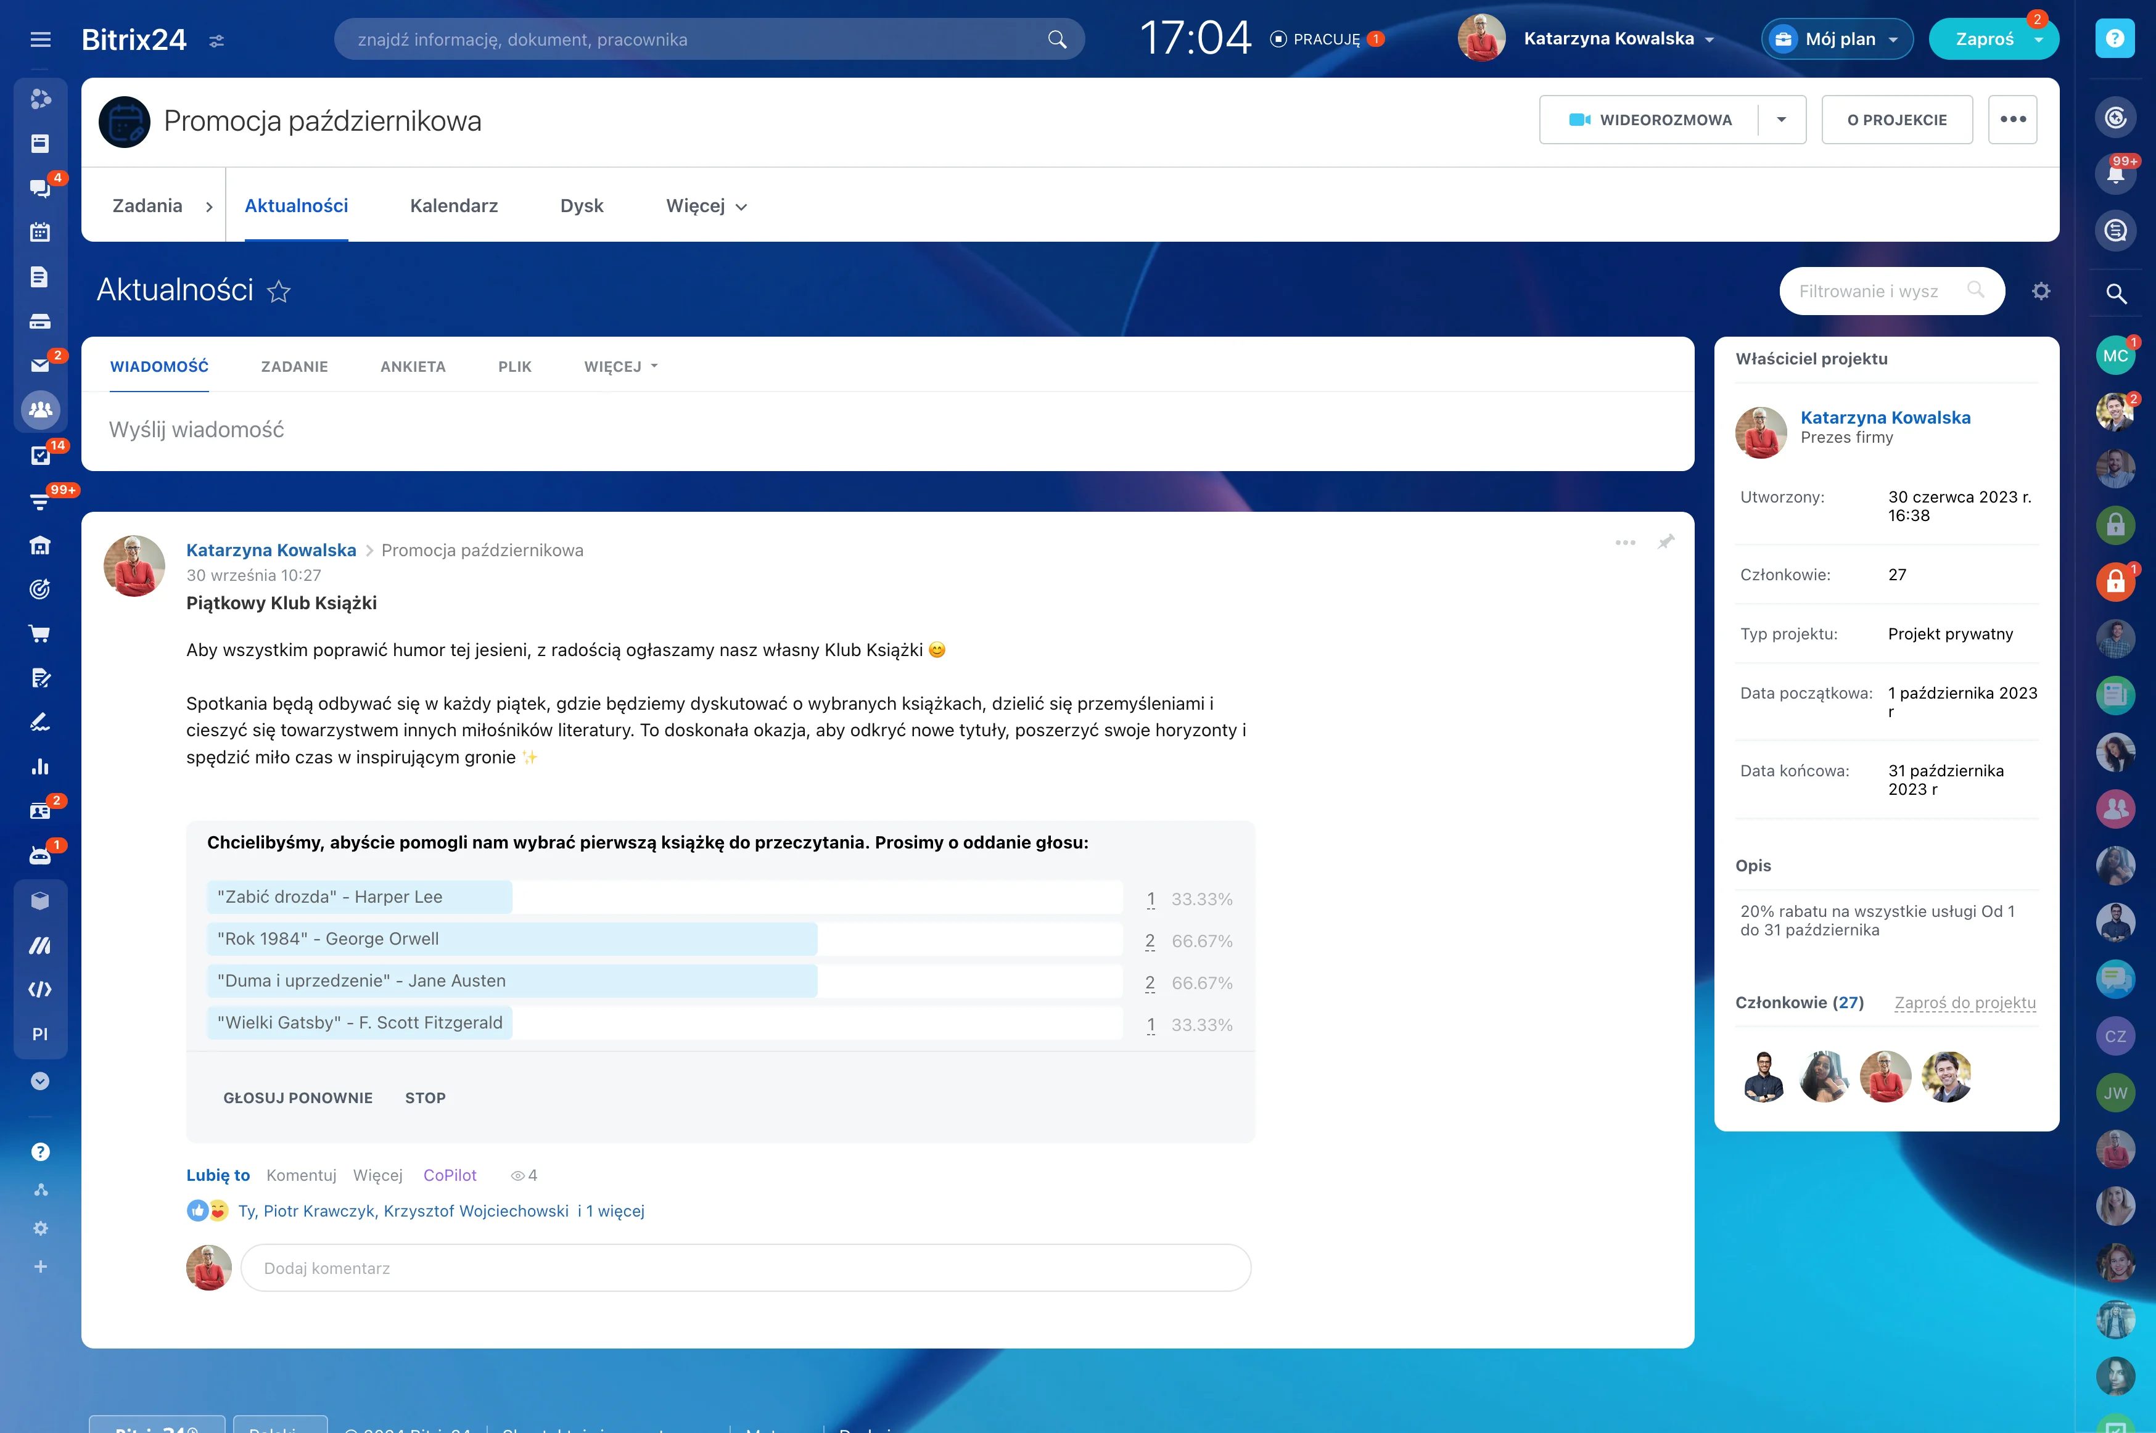The width and height of the screenshot is (2156, 1433).
Task: Toggle PRACUJĘ workday status
Action: click(x=1326, y=39)
